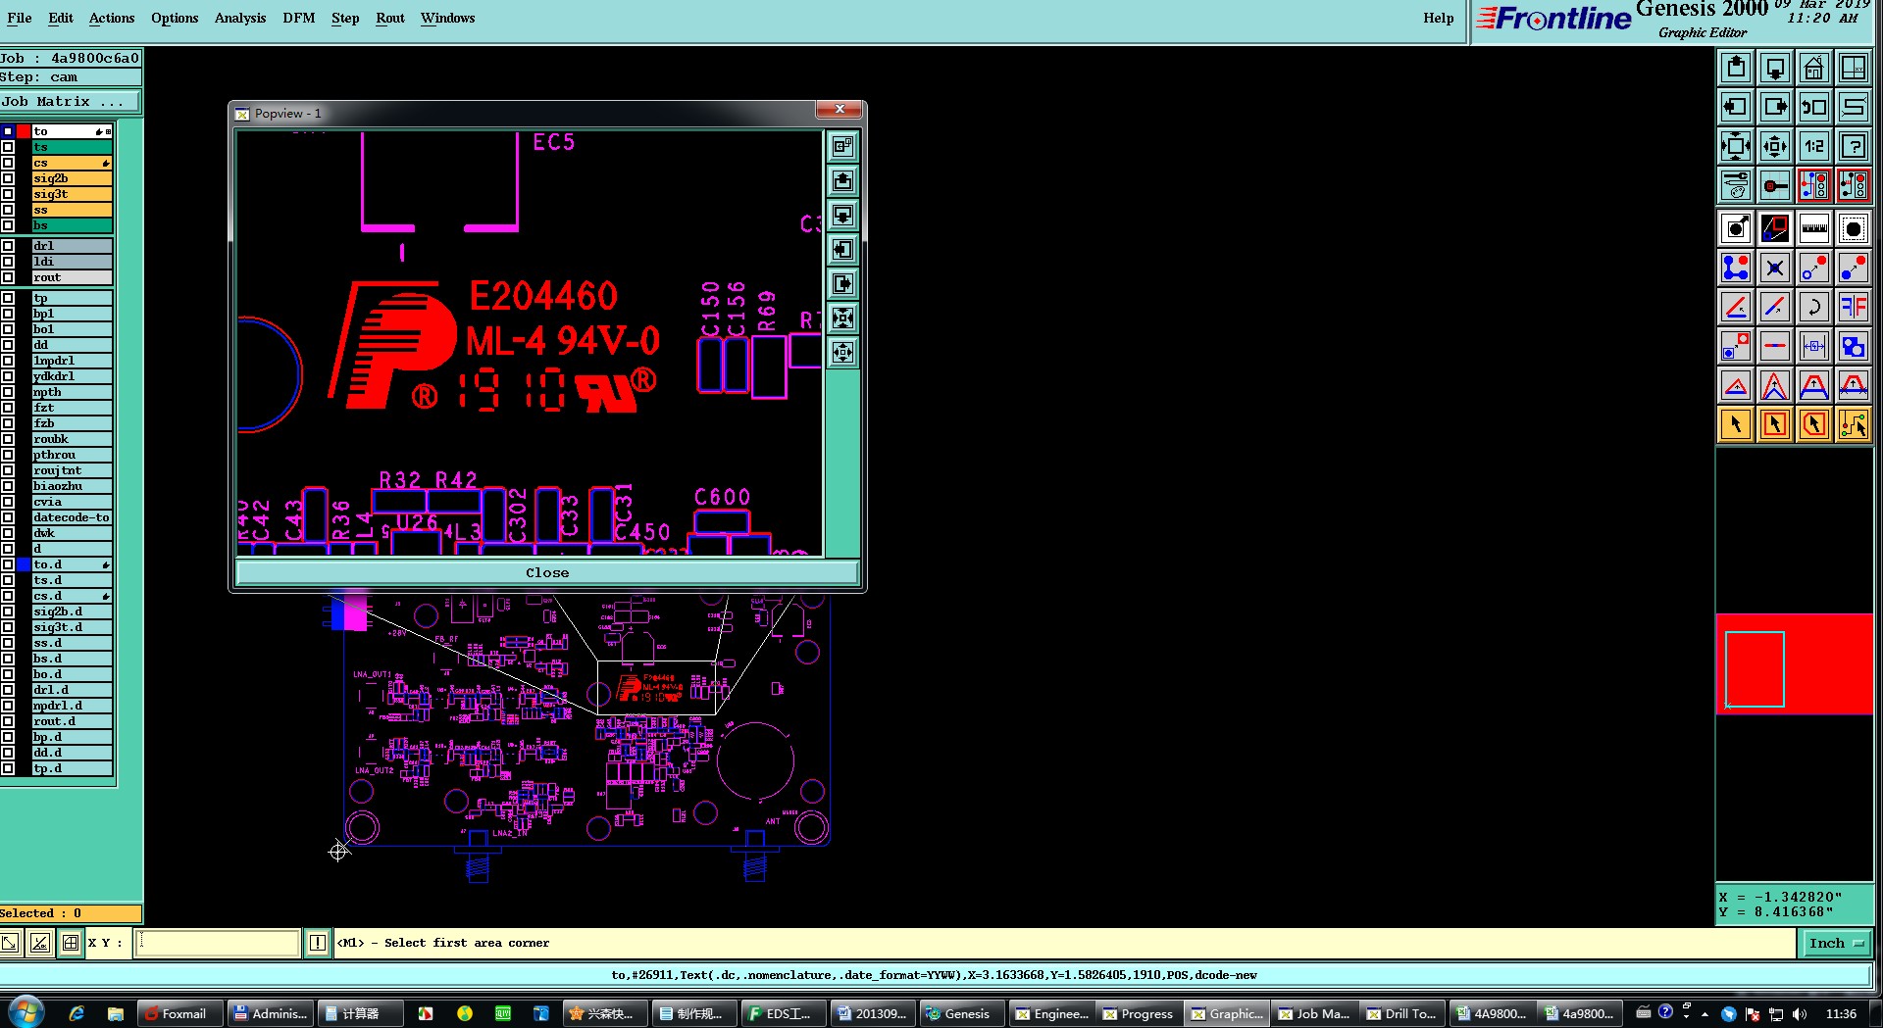Image resolution: width=1883 pixels, height=1028 pixels.
Task: Select the net select pointer tool
Action: 1854,424
